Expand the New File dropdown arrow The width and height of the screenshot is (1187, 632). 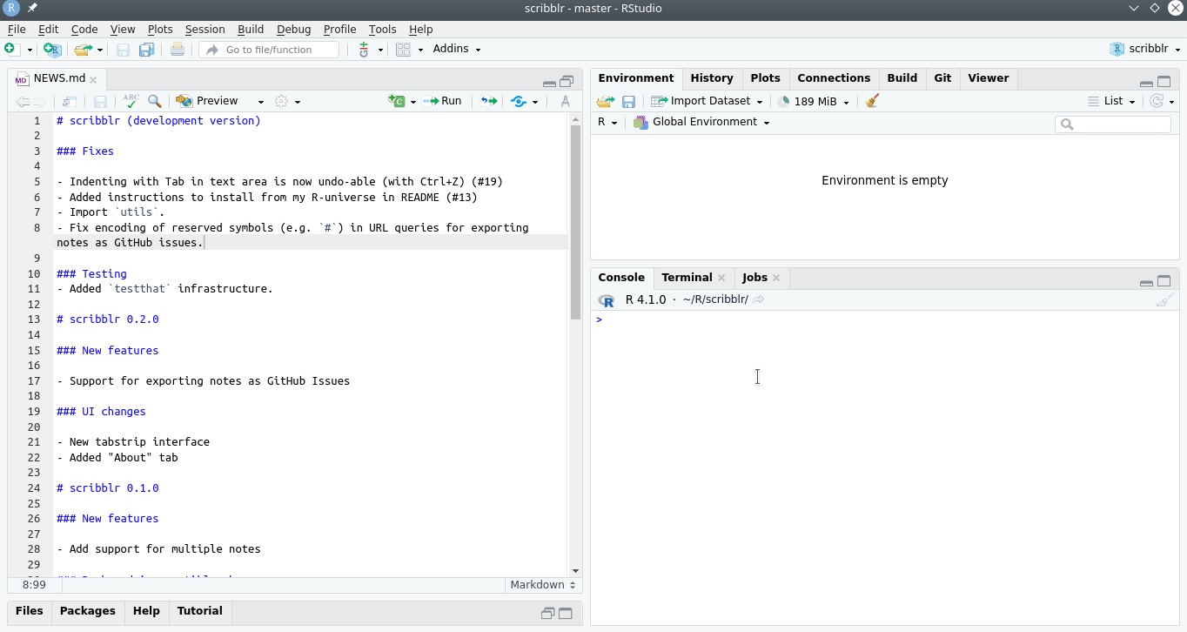29,50
